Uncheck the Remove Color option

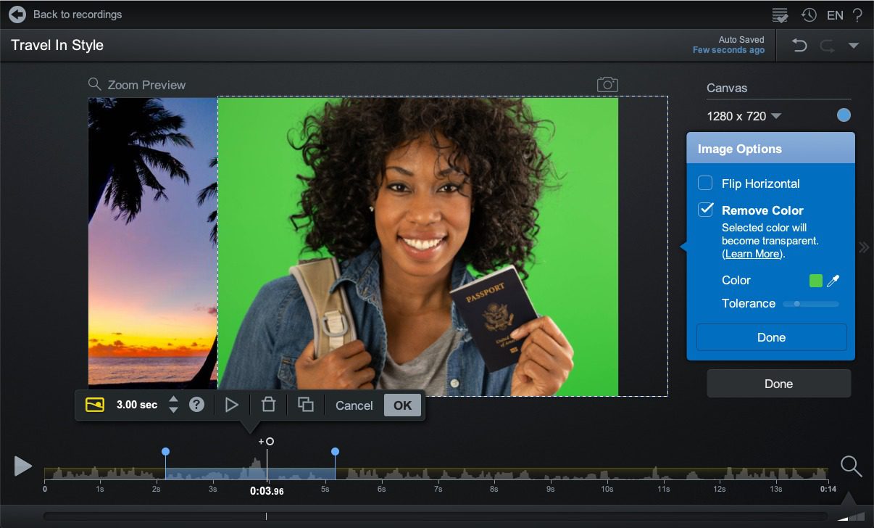[704, 210]
